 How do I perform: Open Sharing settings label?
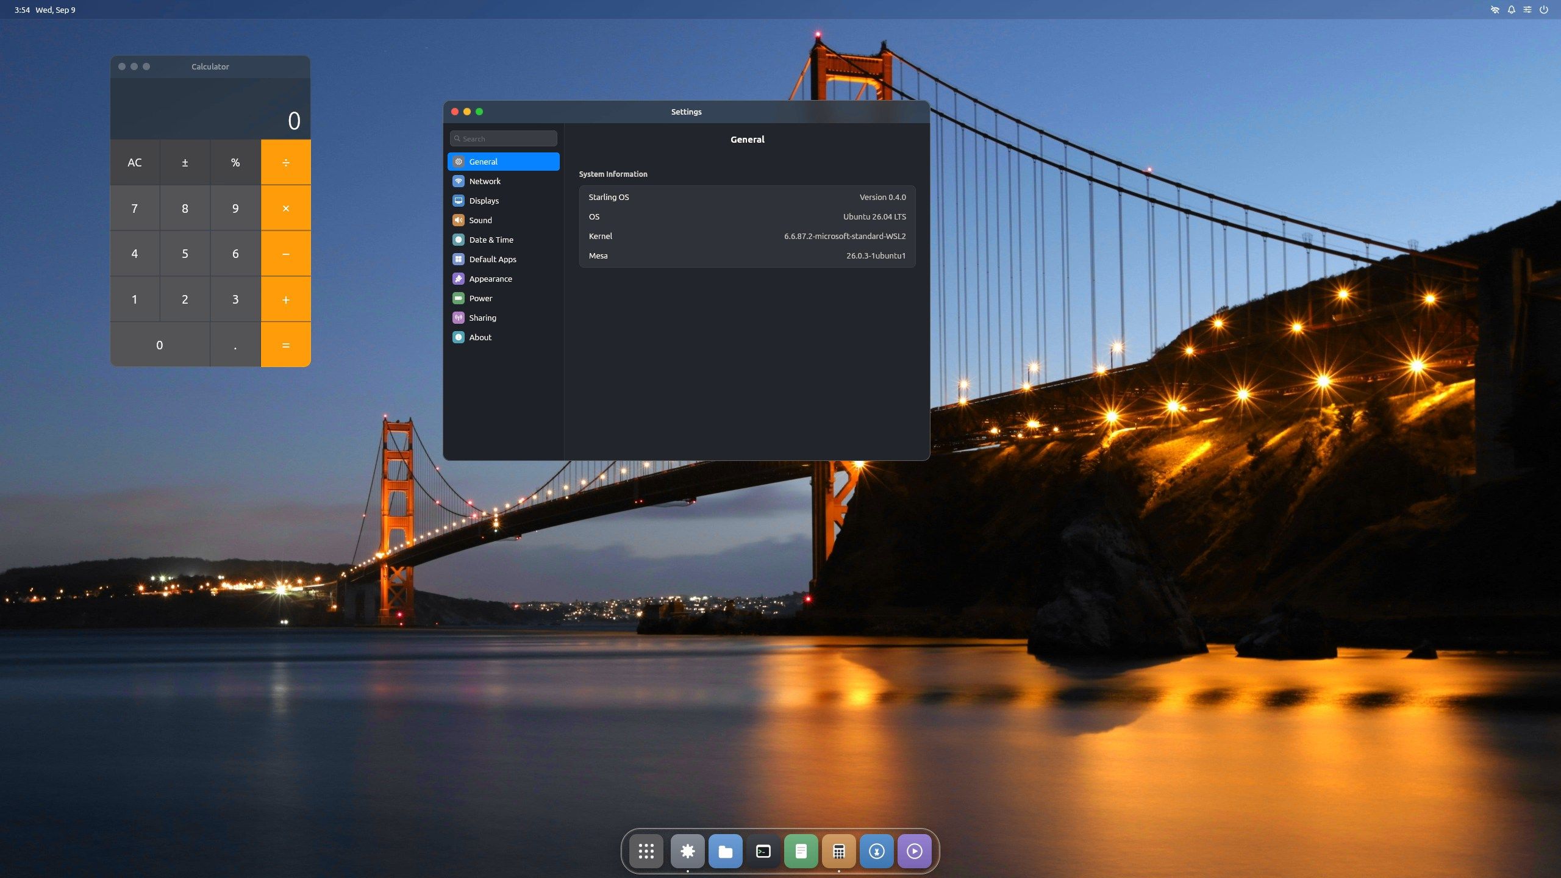(x=483, y=318)
